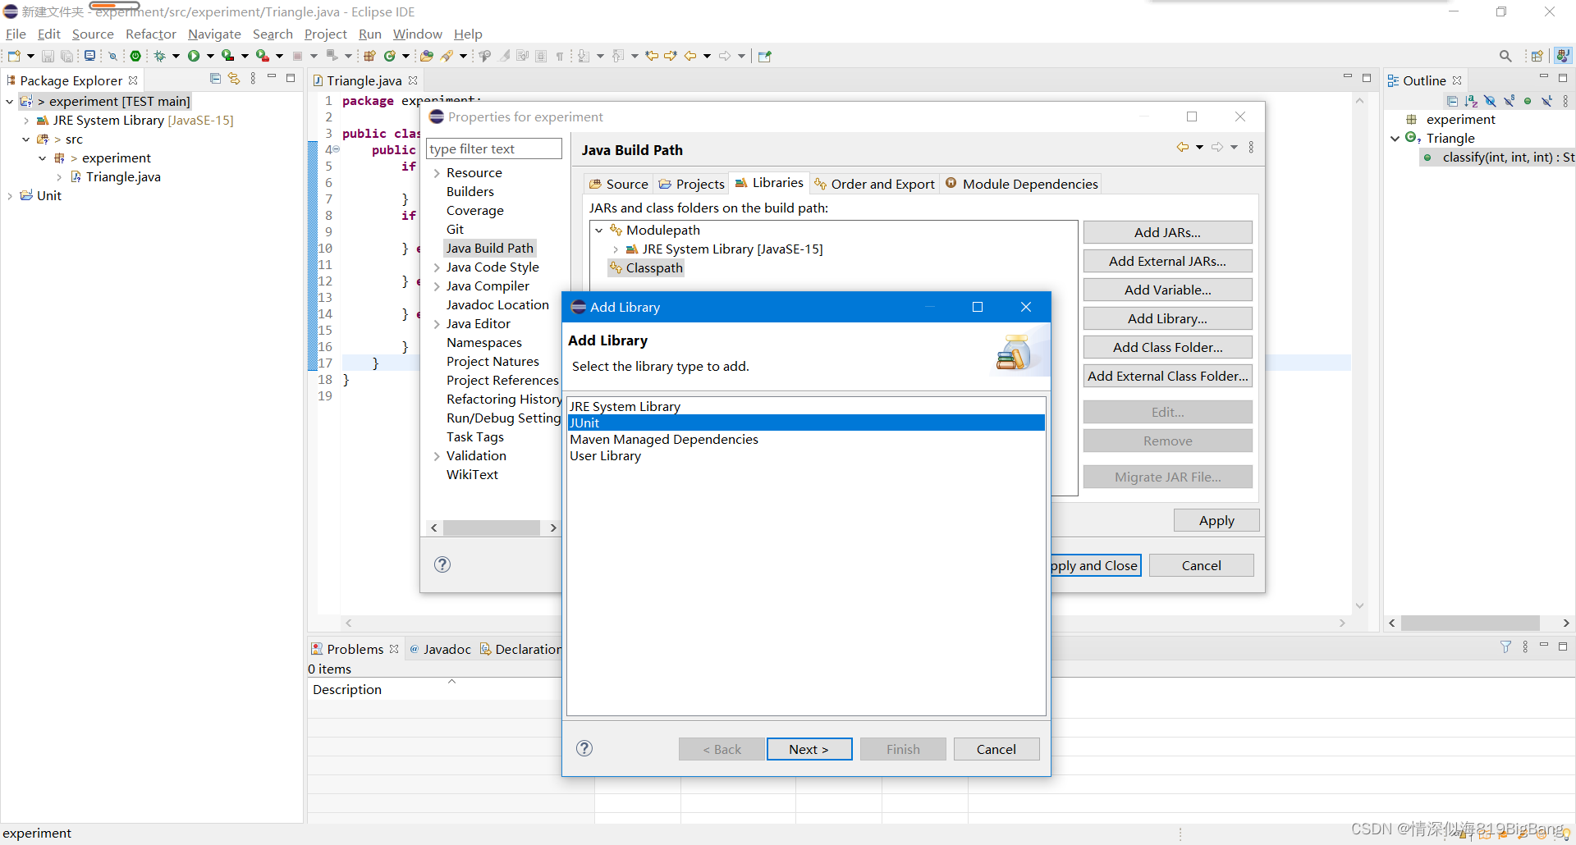Viewport: 1576px width, 845px height.
Task: Click Apply in Properties dialog
Action: click(1216, 520)
